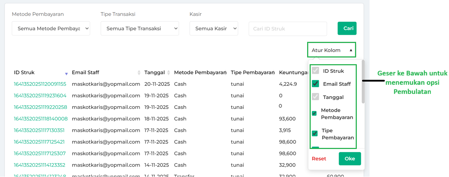Click the red Reset link
449x177 pixels.
coord(319,159)
